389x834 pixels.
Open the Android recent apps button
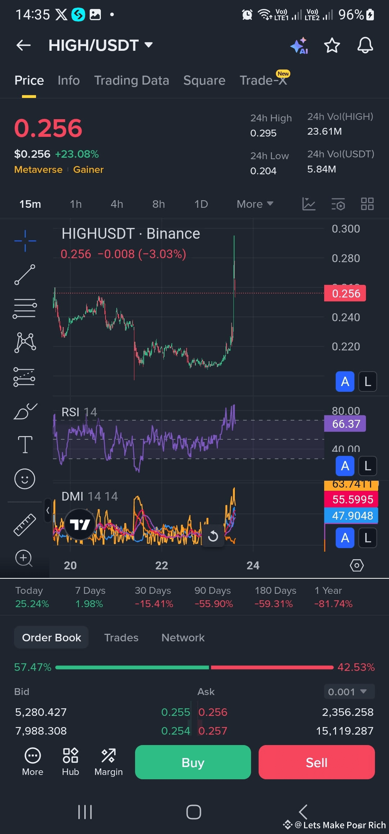click(85, 812)
